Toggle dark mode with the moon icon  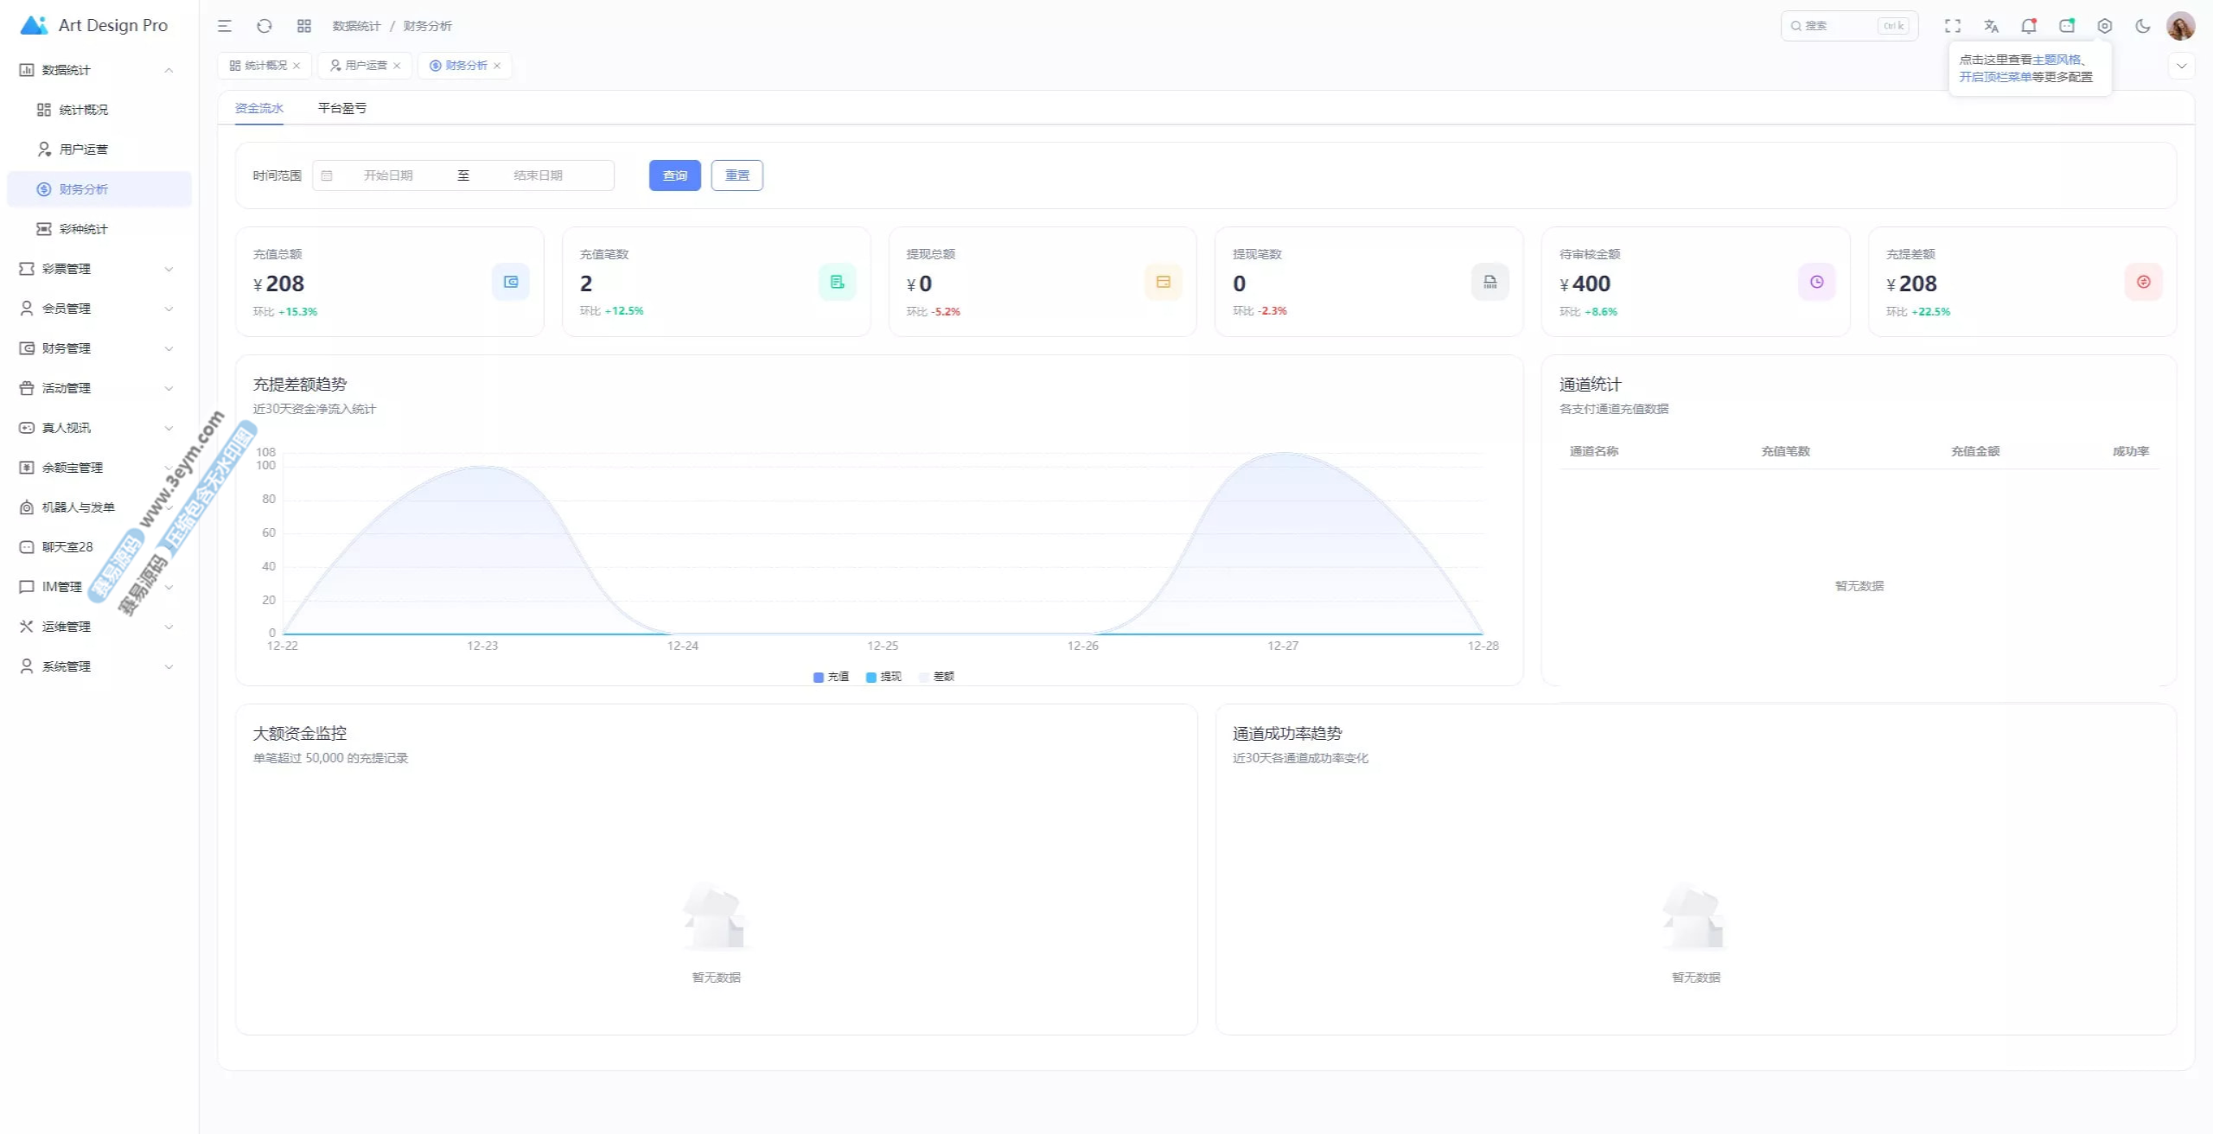tap(2143, 26)
